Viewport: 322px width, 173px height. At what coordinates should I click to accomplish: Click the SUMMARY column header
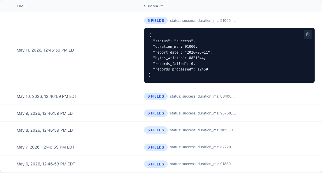tap(154, 6)
